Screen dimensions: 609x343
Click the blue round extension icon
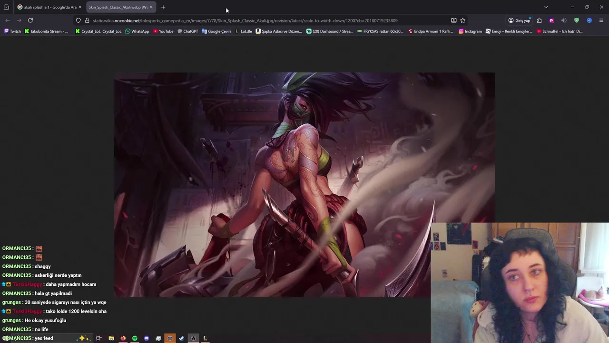589,20
